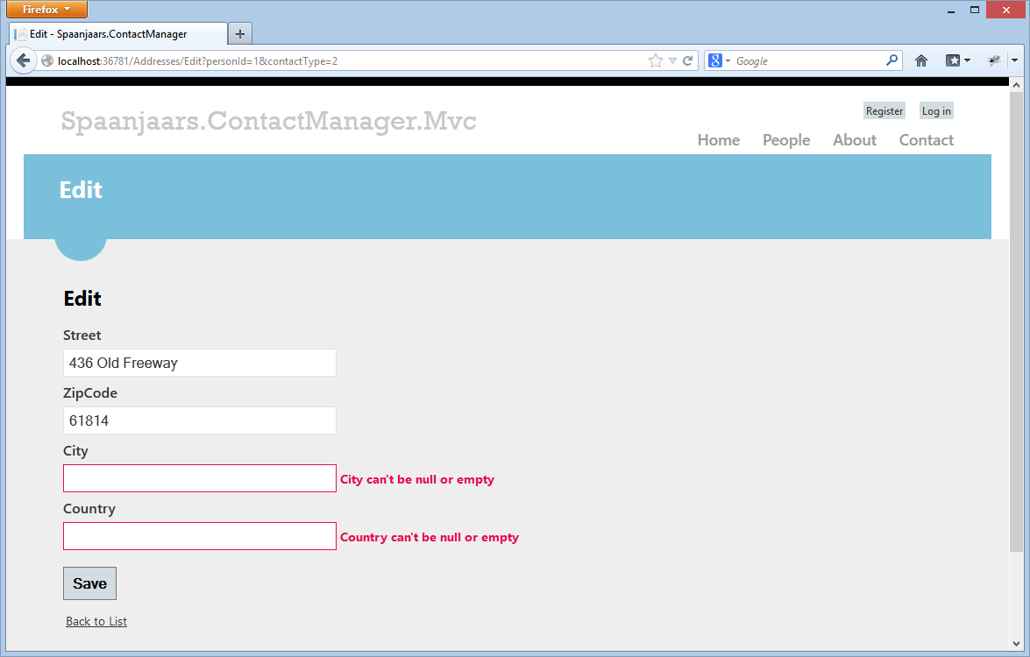The image size is (1030, 657).
Task: Open the bookmarks menu icon
Action: (x=953, y=60)
